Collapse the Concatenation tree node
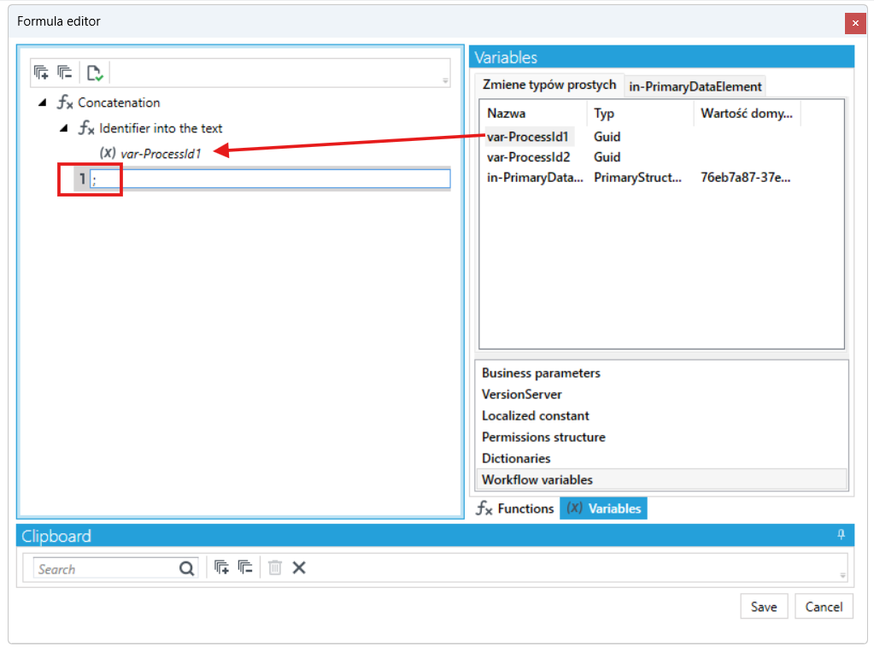The height and width of the screenshot is (652, 874). click(x=43, y=103)
